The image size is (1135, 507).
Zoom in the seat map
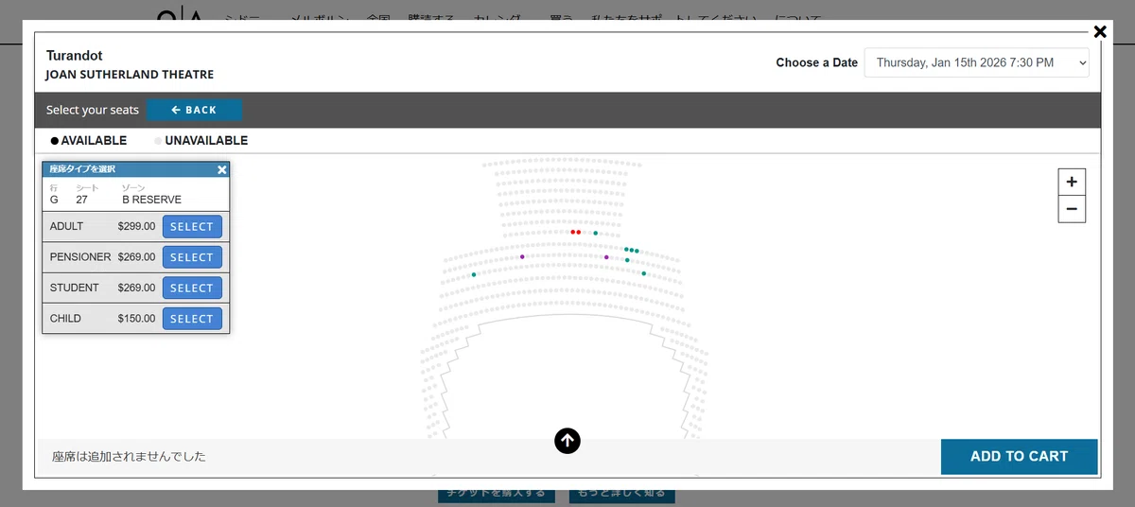coord(1072,182)
